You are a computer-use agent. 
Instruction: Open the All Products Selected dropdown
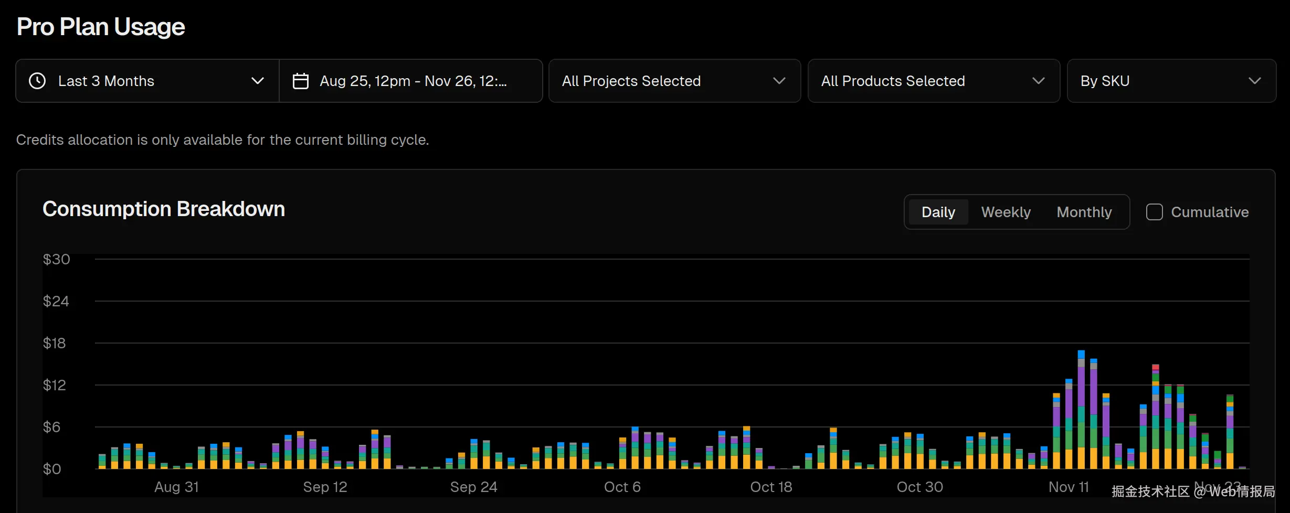933,81
